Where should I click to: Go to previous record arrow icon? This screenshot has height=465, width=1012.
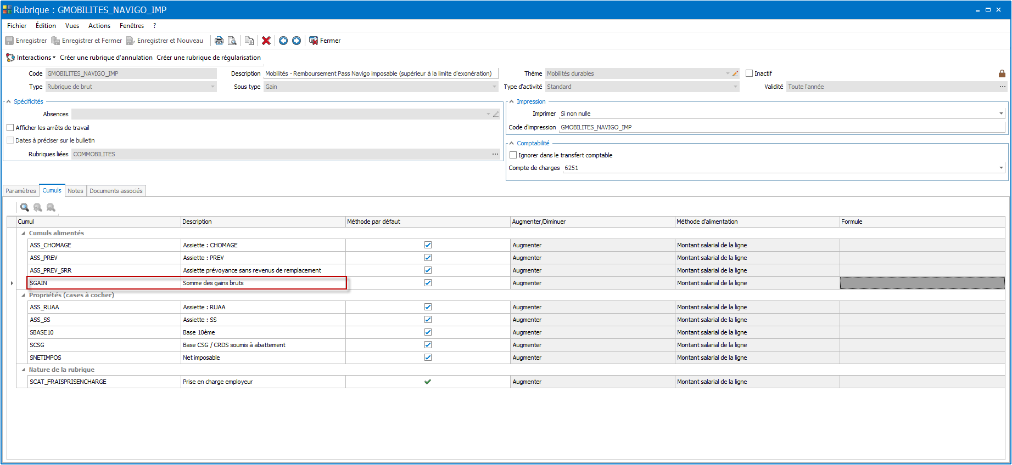click(283, 41)
